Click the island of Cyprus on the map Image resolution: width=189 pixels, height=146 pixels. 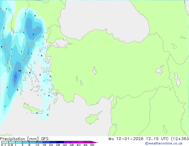click(x=92, y=119)
